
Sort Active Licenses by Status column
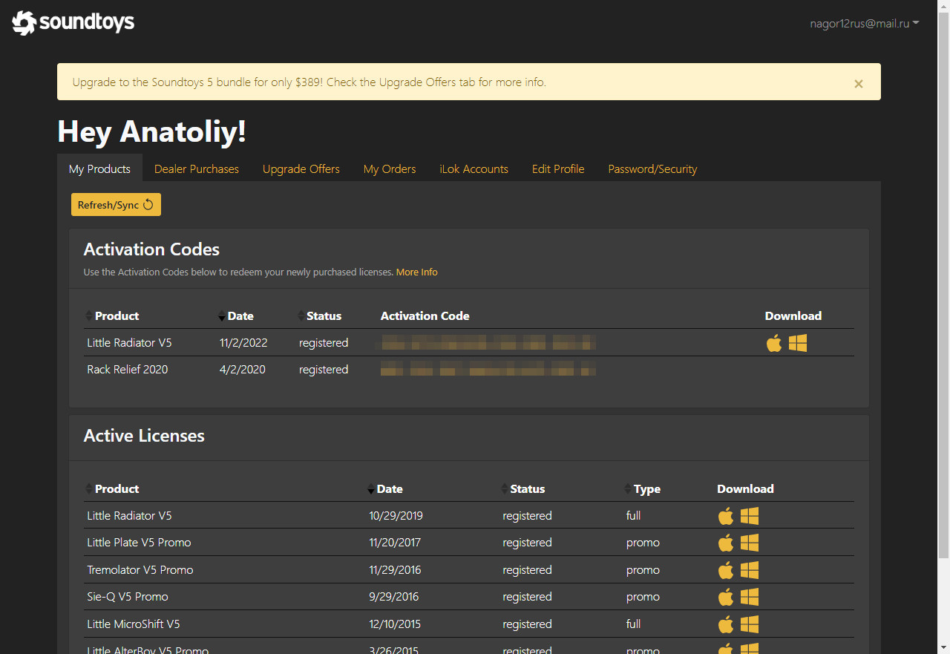click(523, 489)
